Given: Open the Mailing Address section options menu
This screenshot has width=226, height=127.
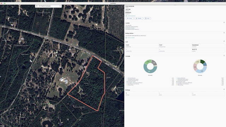Looking at the screenshot, I should 224,33.
